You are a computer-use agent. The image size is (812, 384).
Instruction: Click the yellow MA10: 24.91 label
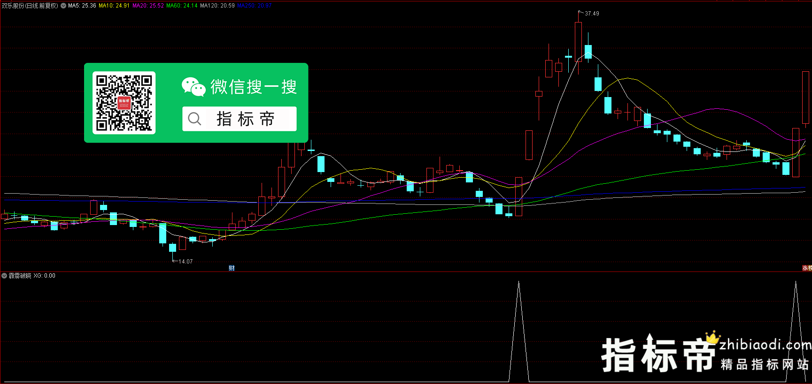(114, 6)
